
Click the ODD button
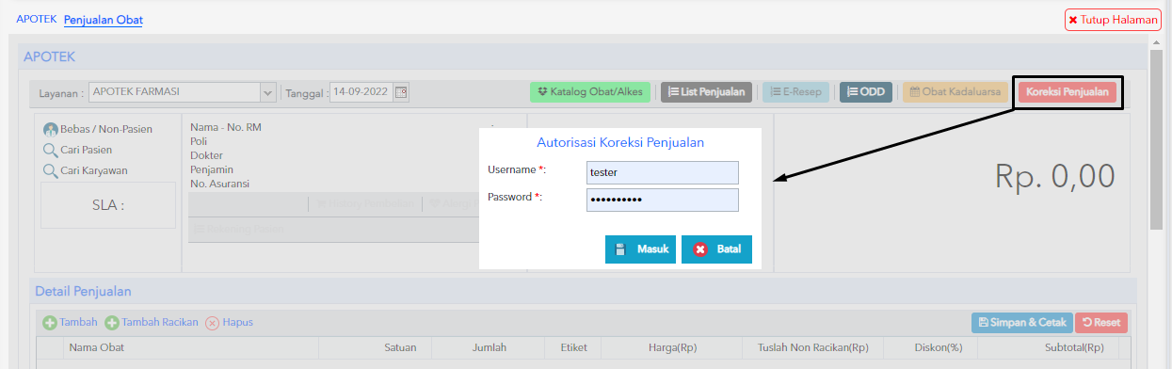point(865,92)
